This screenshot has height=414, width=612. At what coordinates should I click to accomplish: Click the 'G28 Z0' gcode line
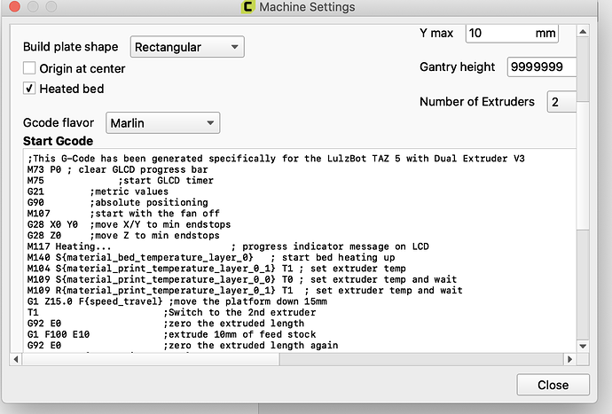click(123, 236)
